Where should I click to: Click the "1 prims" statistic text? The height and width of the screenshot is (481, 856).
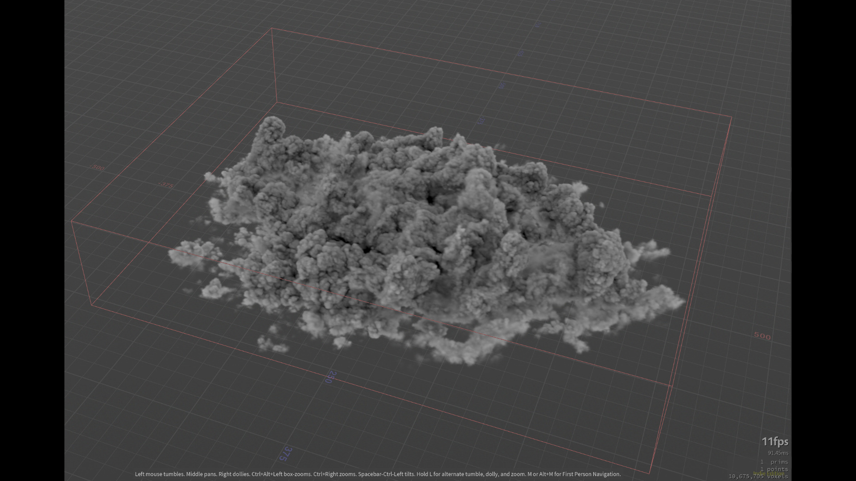point(775,462)
